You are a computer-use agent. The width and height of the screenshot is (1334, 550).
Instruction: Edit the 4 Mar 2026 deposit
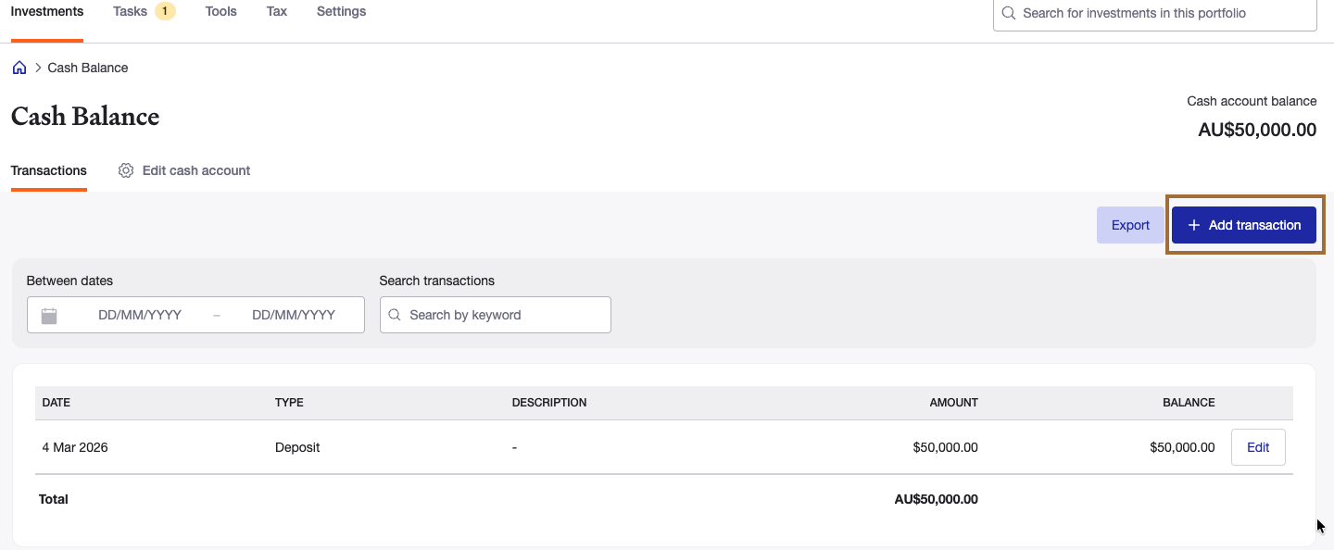1258,447
